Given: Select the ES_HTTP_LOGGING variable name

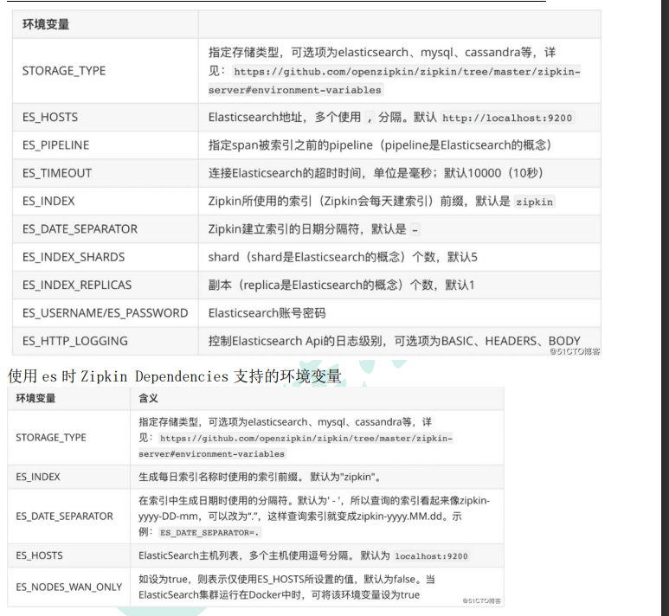Looking at the screenshot, I should point(75,341).
